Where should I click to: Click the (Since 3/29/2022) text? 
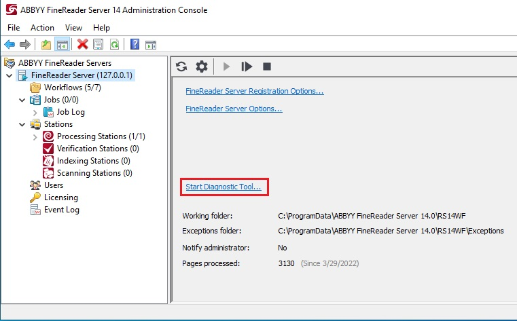tap(329, 263)
